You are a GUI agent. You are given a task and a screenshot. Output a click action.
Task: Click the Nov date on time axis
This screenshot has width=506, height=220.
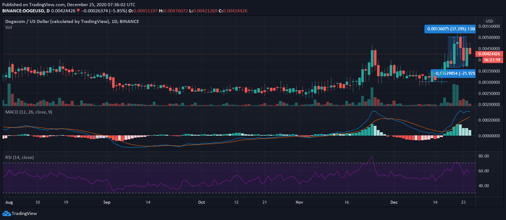(299, 202)
